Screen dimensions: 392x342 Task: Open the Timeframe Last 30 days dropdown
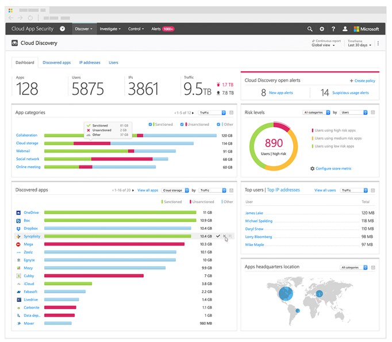[360, 45]
